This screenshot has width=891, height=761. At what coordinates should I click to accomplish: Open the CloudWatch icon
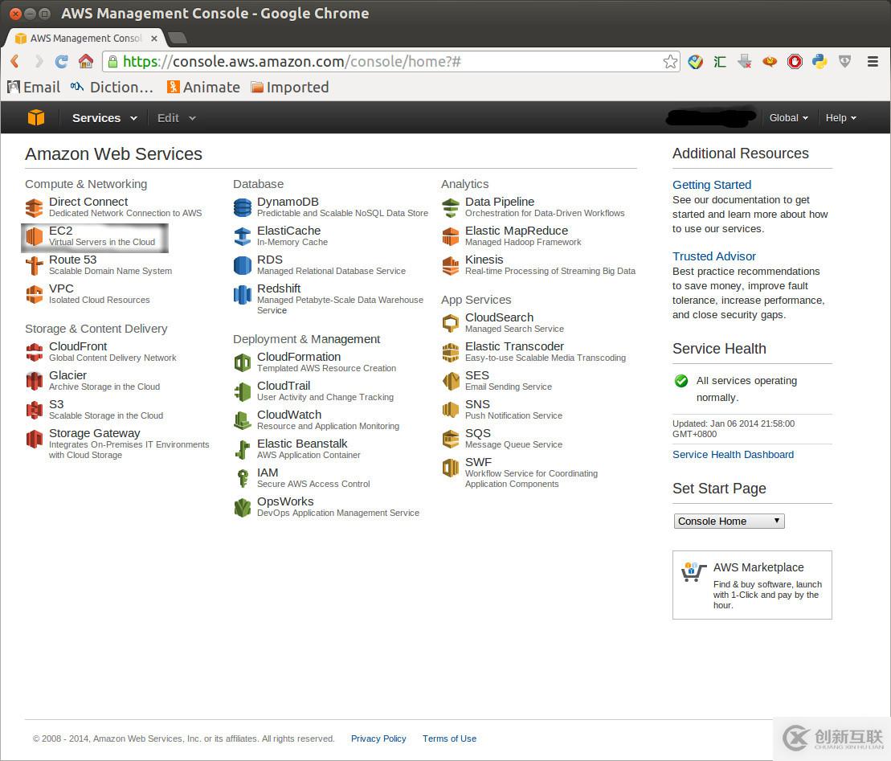243,420
